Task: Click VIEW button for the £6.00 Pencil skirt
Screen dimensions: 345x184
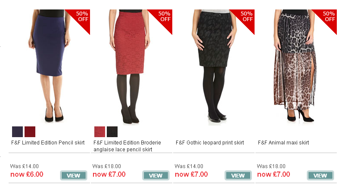Action: pyautogui.click(x=74, y=175)
